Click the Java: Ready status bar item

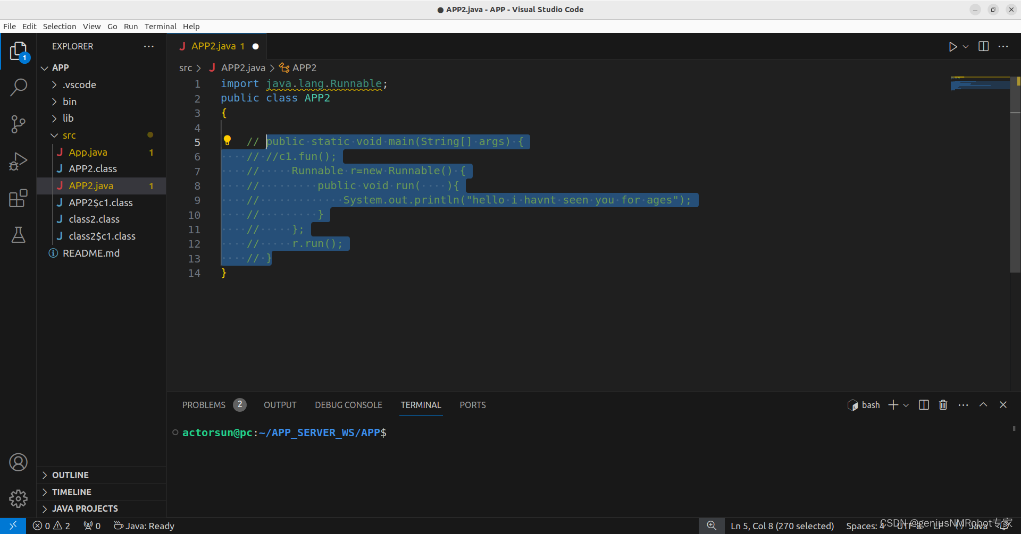[144, 525]
